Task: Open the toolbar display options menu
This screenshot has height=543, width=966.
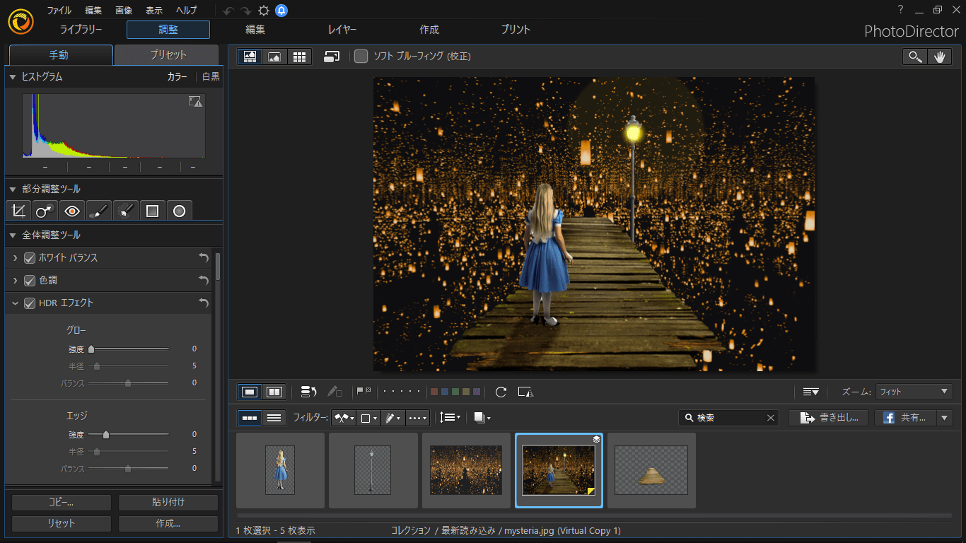Action: [x=810, y=392]
